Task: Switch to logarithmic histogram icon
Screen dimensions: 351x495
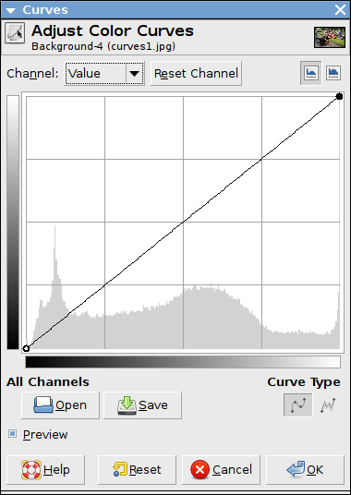Action: 333,73
